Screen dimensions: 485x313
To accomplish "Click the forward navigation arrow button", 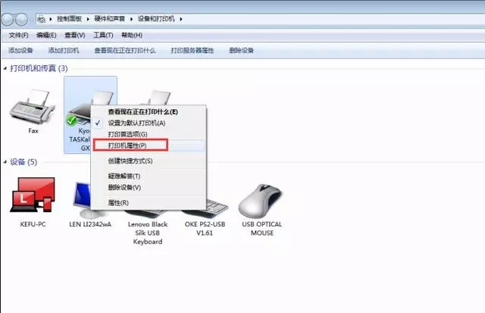I will click(x=21, y=20).
